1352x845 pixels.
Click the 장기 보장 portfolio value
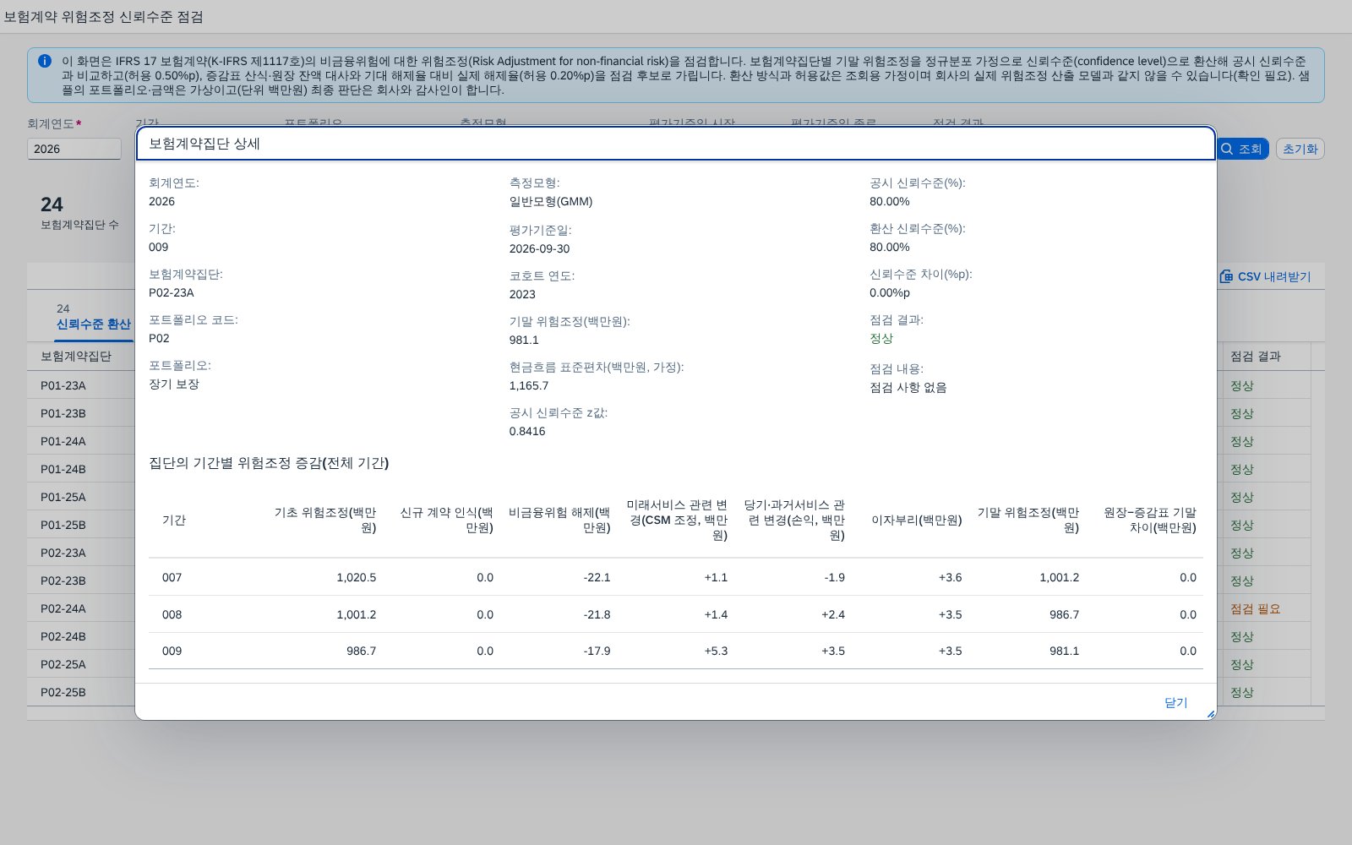pos(174,384)
